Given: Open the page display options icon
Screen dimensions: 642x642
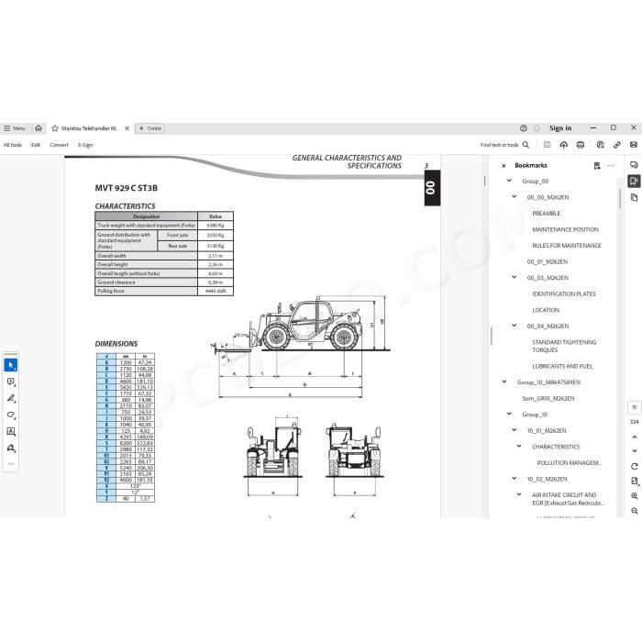Looking at the screenshot, I should pyautogui.click(x=635, y=481).
